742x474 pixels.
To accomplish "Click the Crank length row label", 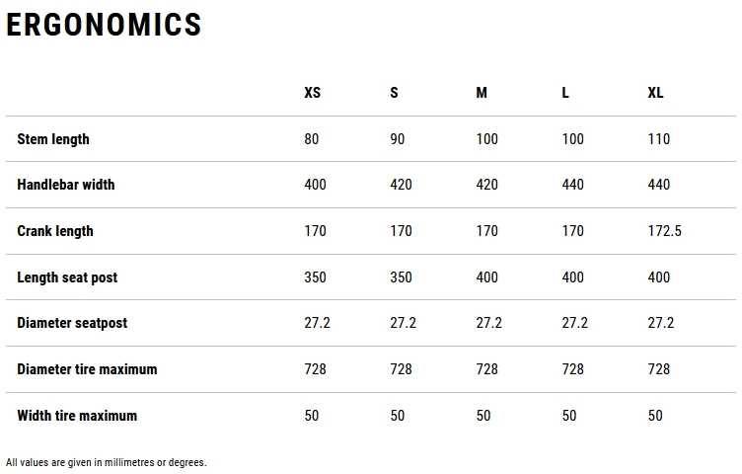I will [55, 231].
